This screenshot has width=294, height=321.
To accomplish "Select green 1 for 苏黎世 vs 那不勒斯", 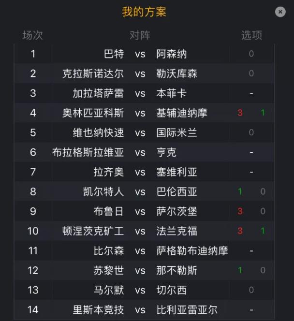I will [240, 270].
